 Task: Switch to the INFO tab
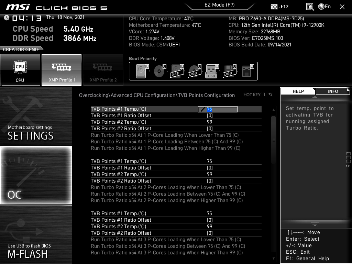coord(333,91)
